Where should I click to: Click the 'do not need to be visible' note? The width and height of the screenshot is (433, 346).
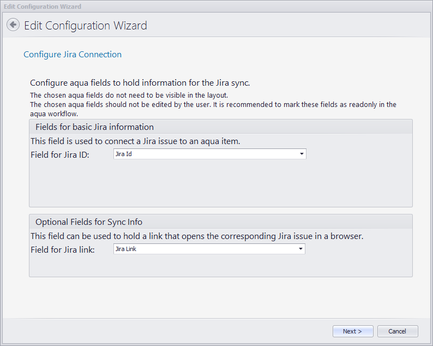pyautogui.click(x=129, y=95)
